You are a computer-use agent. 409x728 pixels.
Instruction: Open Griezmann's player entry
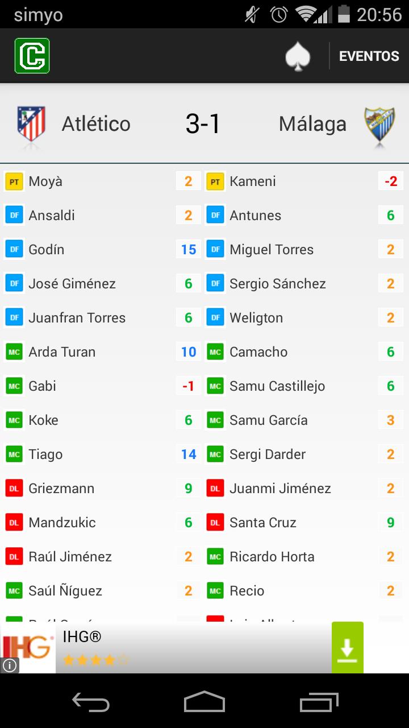click(61, 489)
